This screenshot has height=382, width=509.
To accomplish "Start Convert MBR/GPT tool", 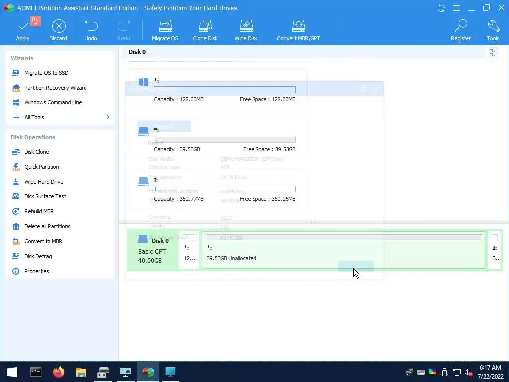I will [x=298, y=30].
